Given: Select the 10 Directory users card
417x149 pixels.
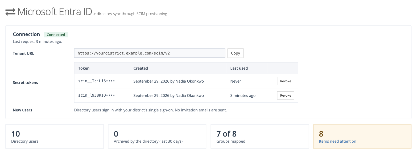Looking at the screenshot, I should tap(55, 137).
